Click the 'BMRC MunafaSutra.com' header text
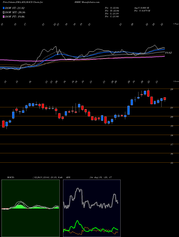The height and width of the screenshot is (237, 179). tap(87, 2)
